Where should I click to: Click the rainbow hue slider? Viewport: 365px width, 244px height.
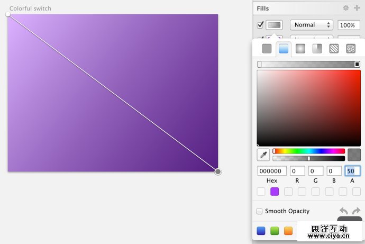pyautogui.click(x=309, y=151)
